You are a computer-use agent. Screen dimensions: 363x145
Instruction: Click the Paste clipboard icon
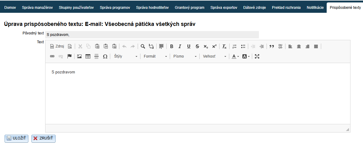coord(97,46)
